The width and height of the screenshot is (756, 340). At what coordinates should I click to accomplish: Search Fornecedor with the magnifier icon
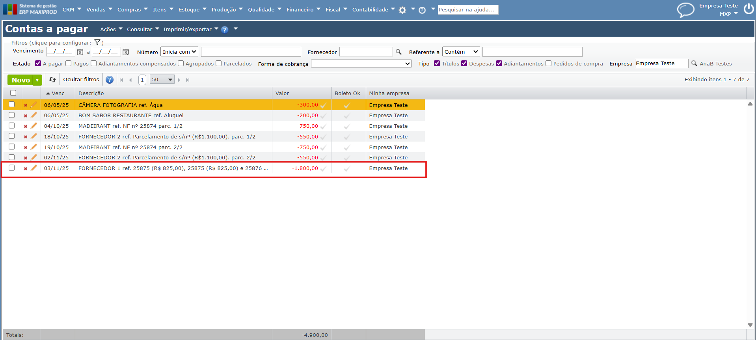(398, 52)
